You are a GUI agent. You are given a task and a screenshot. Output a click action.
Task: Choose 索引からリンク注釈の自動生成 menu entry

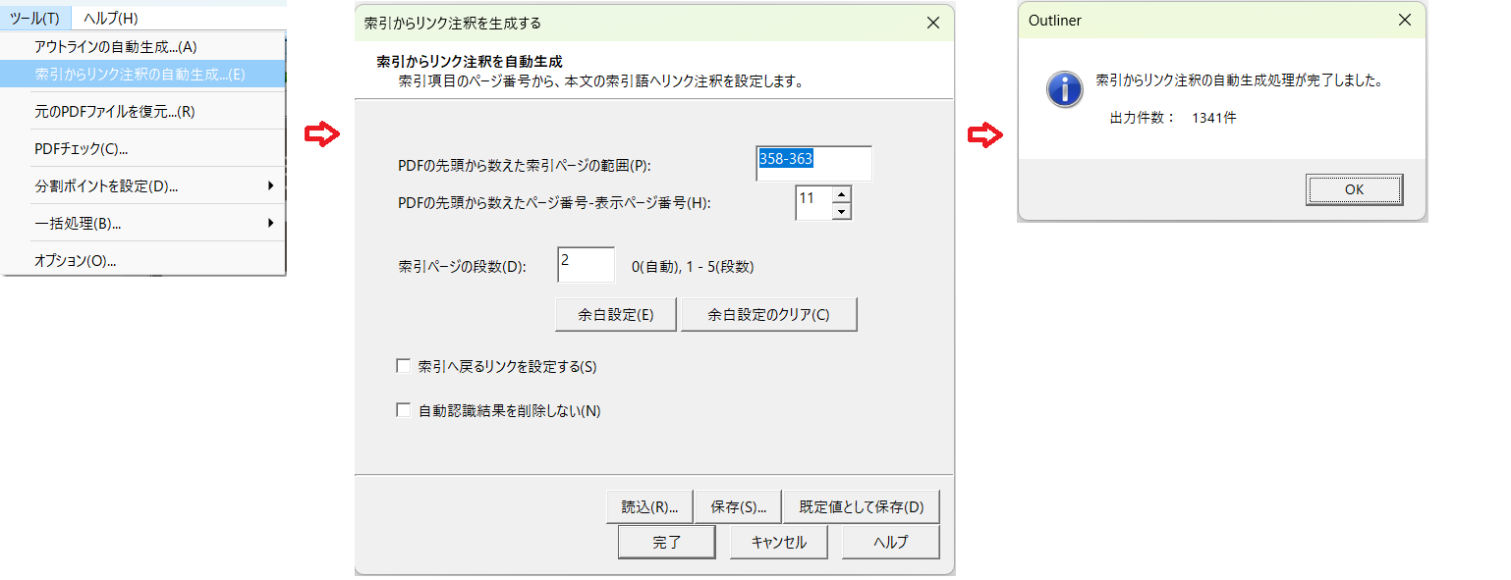(x=140, y=74)
